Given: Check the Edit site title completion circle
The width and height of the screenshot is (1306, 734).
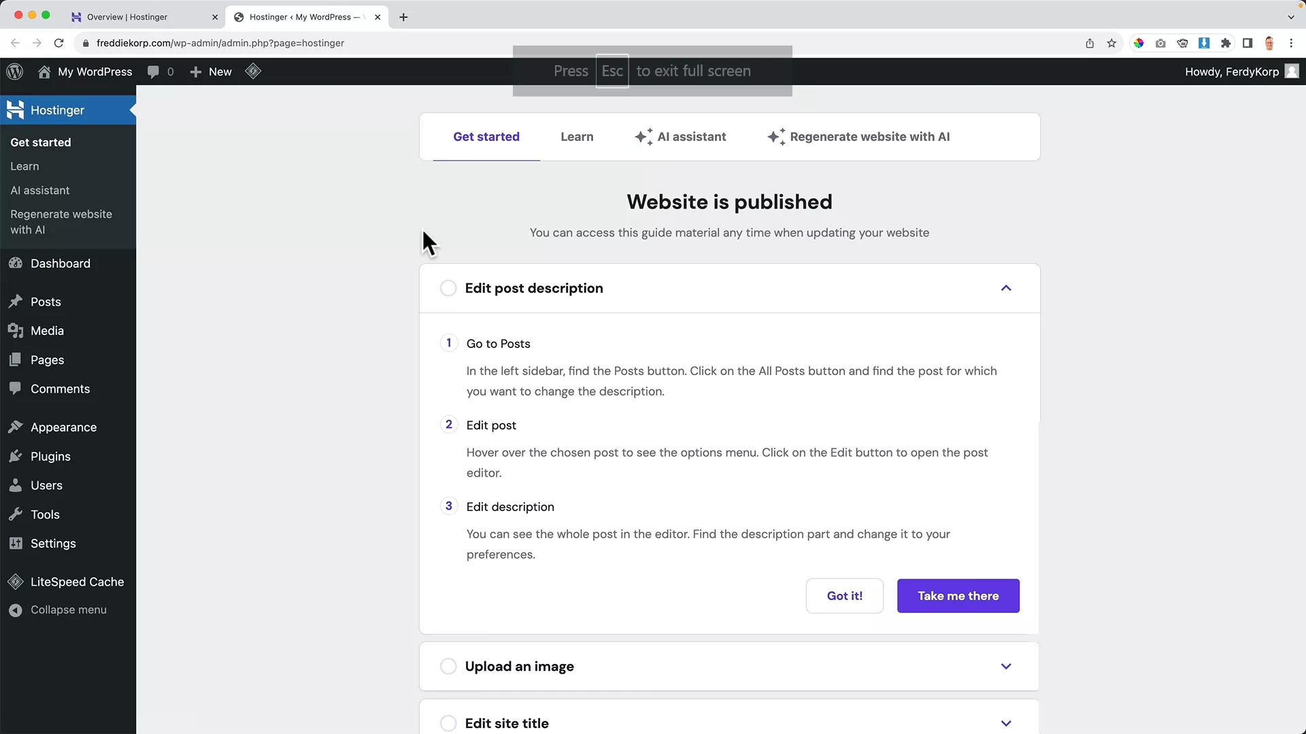Looking at the screenshot, I should [x=449, y=723].
